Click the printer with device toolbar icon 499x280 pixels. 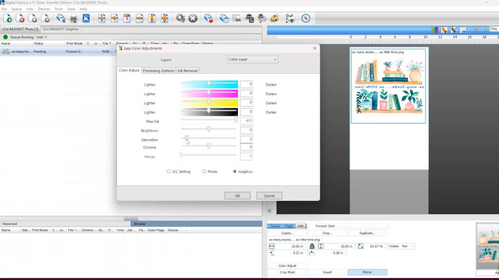249,18
